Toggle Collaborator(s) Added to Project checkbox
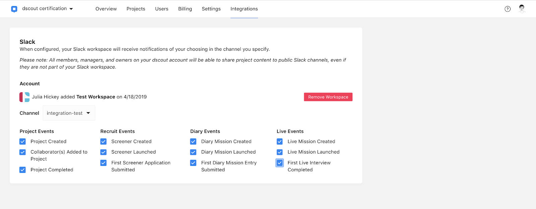The image size is (536, 209). click(x=22, y=152)
